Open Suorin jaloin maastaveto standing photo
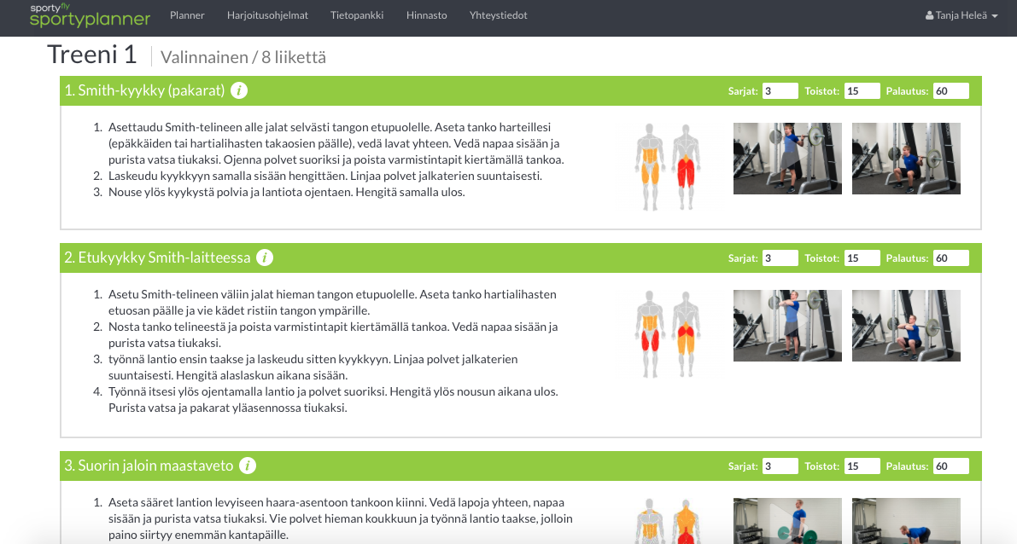The height and width of the screenshot is (544, 1017). (787, 521)
